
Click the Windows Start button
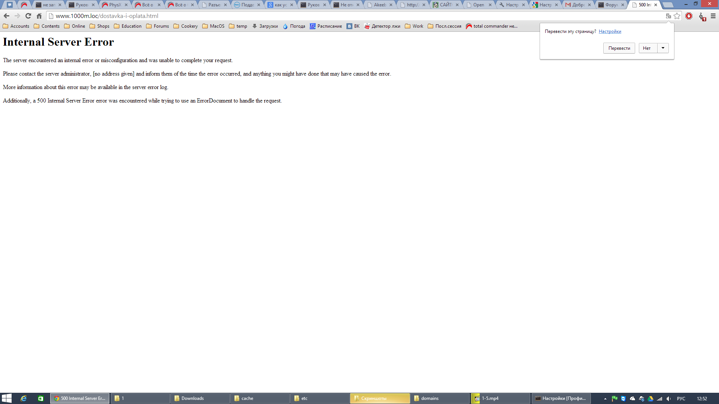click(6, 398)
